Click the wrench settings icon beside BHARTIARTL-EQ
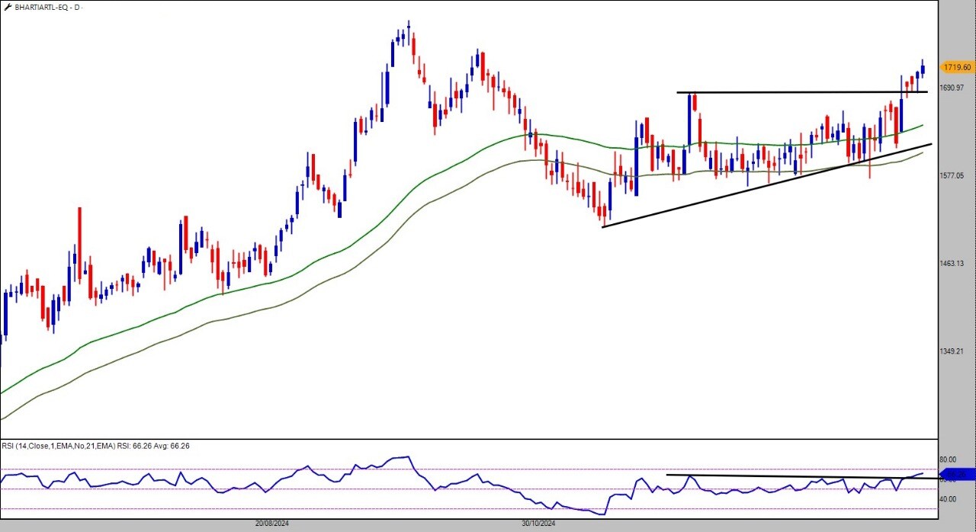Image resolution: width=976 pixels, height=532 pixels. (x=8, y=7)
